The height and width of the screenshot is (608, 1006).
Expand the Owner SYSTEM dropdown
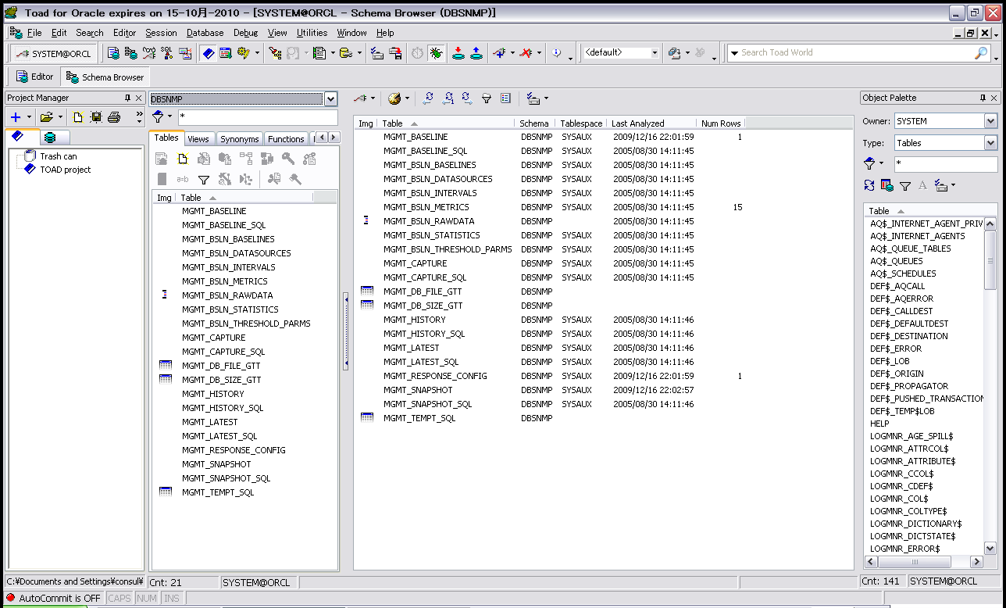coord(990,121)
